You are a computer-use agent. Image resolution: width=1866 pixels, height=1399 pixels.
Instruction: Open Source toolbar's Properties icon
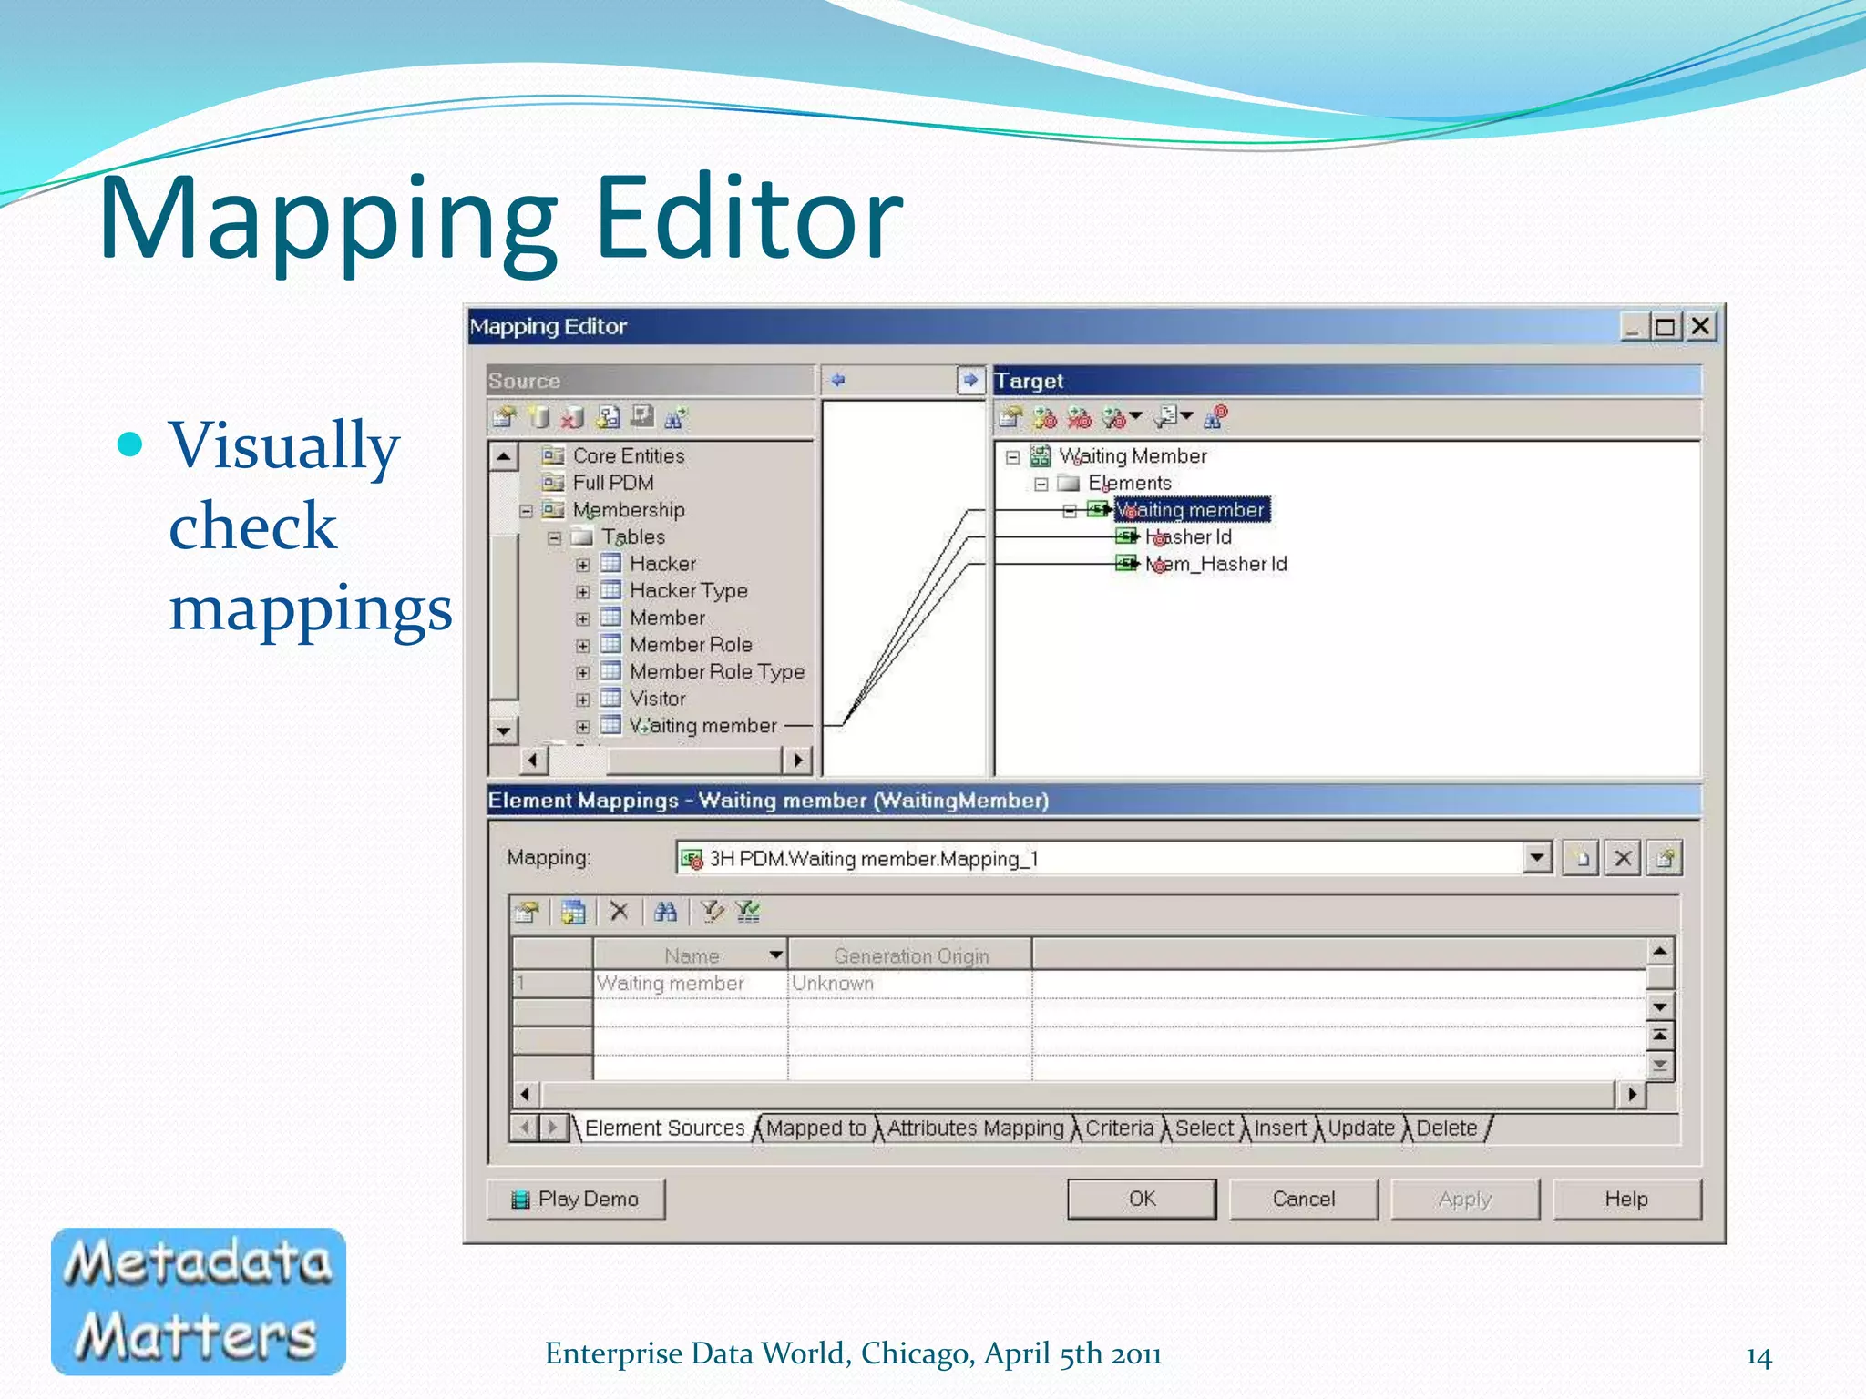tap(504, 417)
